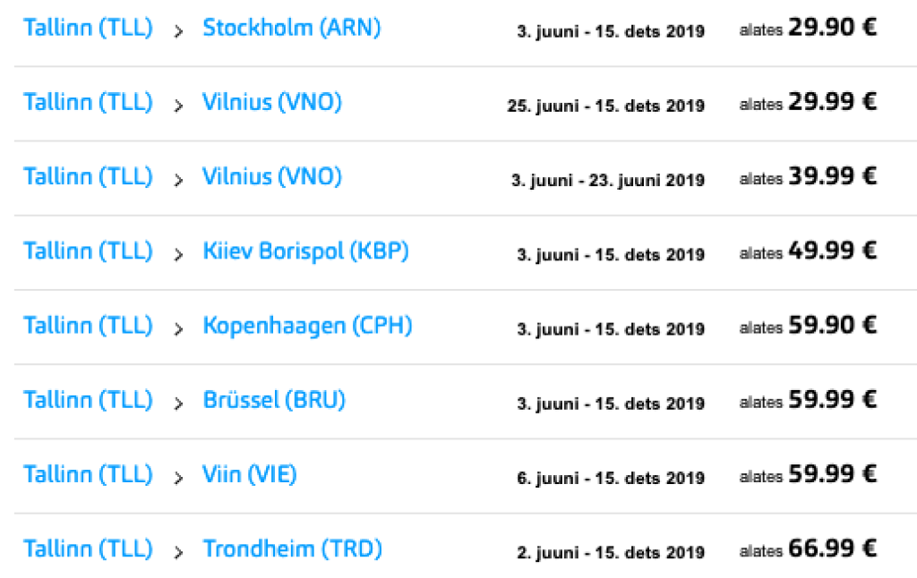Click Tallinn (TLL) in the Stockholm row
This screenshot has width=917, height=578.
pyautogui.click(x=88, y=28)
